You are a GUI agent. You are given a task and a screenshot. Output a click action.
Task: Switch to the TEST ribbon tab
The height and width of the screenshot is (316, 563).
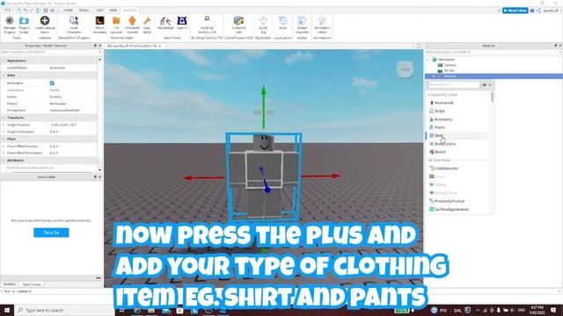click(99, 11)
